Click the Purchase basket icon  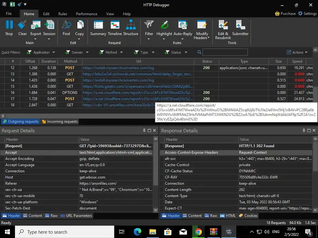point(277,14)
